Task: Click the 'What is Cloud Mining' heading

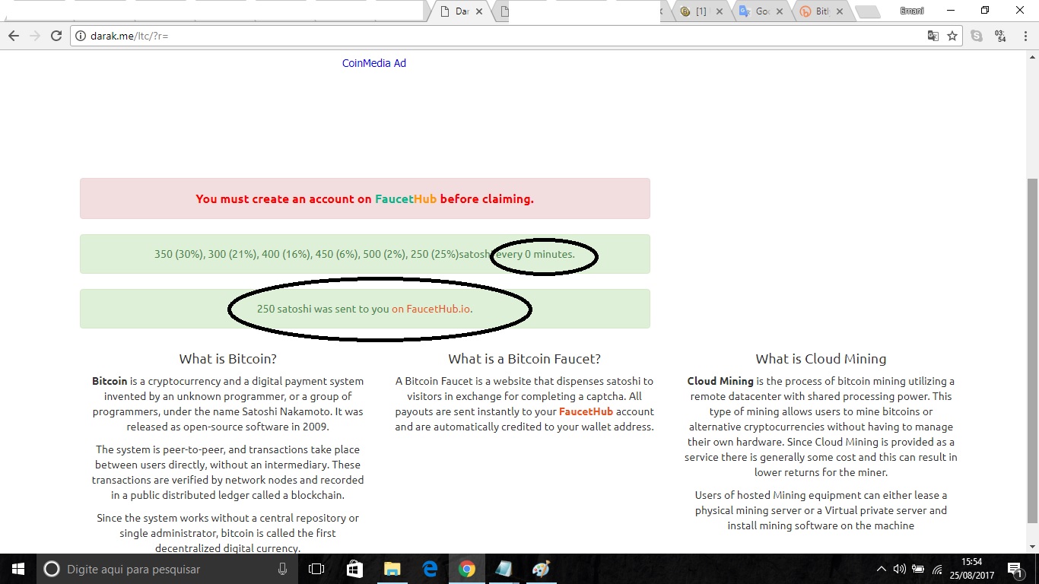Action: 821,359
